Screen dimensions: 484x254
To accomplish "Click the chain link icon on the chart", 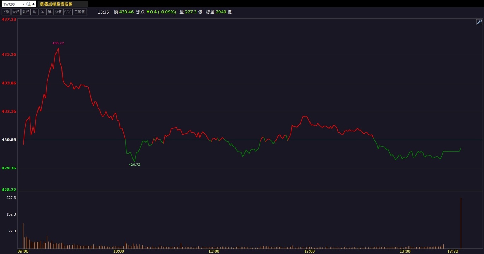I will click(479, 22).
